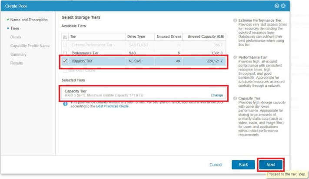
Task: Click the Next button
Action: [271, 165]
